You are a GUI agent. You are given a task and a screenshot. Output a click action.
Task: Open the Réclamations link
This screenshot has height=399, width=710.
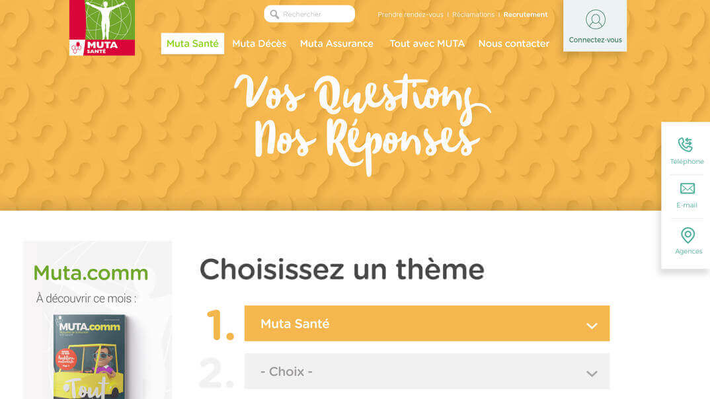(473, 15)
